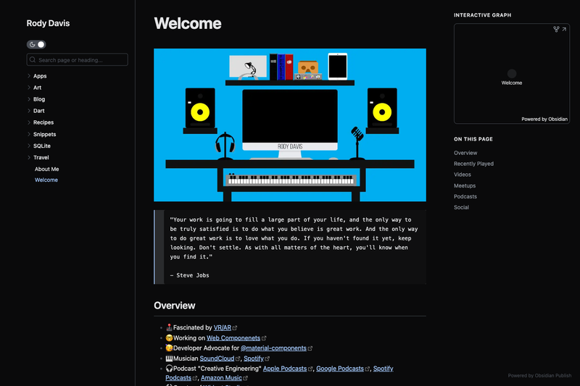Open the Spotify musician link

(253, 358)
